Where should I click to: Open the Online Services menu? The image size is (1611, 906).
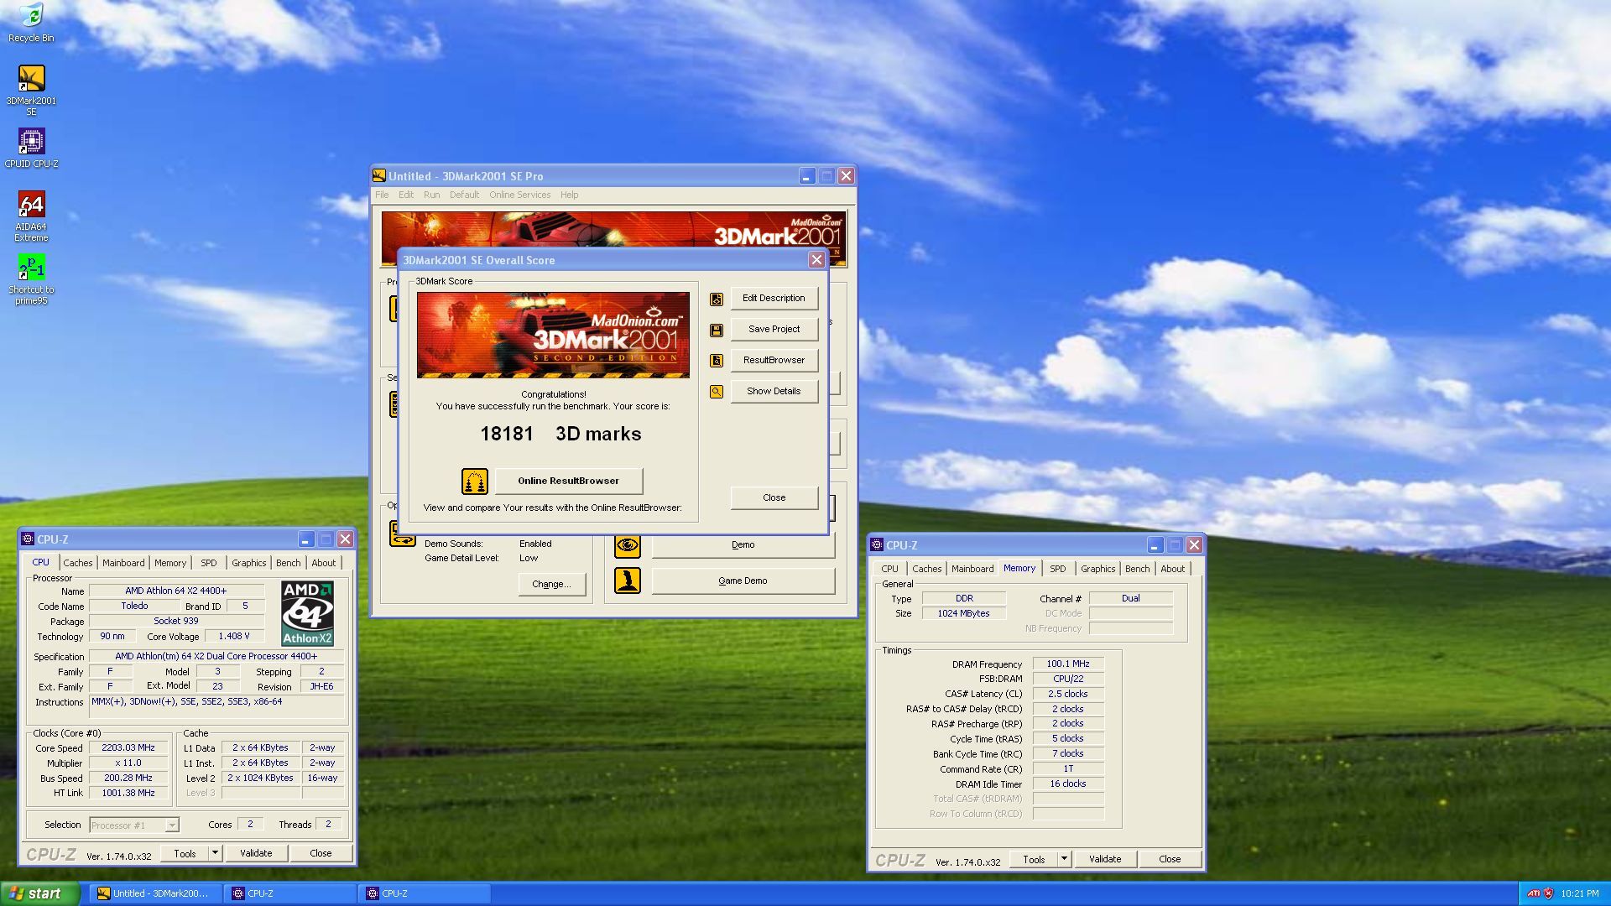click(x=519, y=195)
